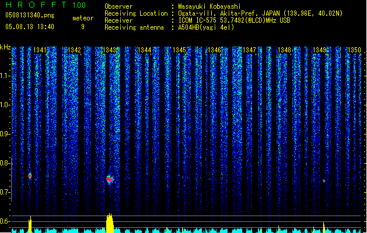Image resolution: width=367 pixels, height=233 pixels.
Task: Click the small meteor echo near 1349
Action: click(x=324, y=181)
